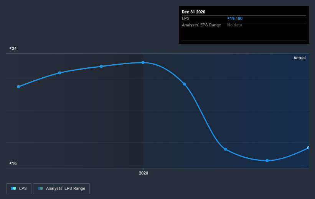
Task: Click the ₹34 y-axis label
Action: (x=13, y=49)
